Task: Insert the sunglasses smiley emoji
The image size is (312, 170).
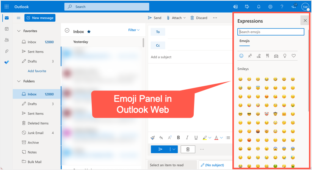Action: (x=249, y=114)
